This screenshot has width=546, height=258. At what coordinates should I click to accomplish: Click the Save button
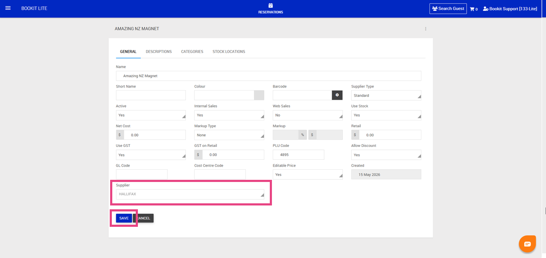point(124,218)
